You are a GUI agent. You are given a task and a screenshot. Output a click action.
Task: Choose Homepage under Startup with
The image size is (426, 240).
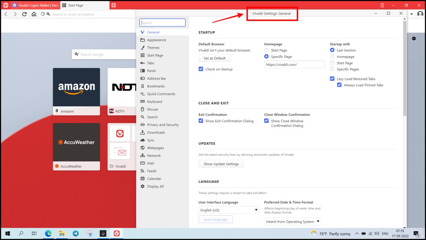click(x=332, y=57)
